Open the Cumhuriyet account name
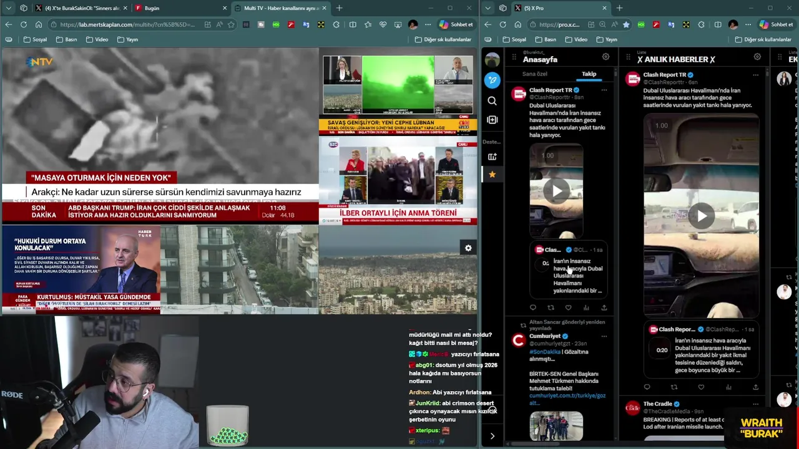This screenshot has height=449, width=799. [544, 336]
